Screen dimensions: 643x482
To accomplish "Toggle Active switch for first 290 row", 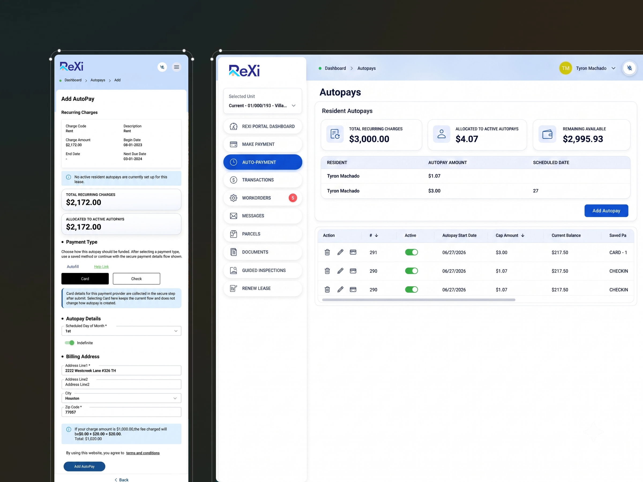I will coord(411,271).
